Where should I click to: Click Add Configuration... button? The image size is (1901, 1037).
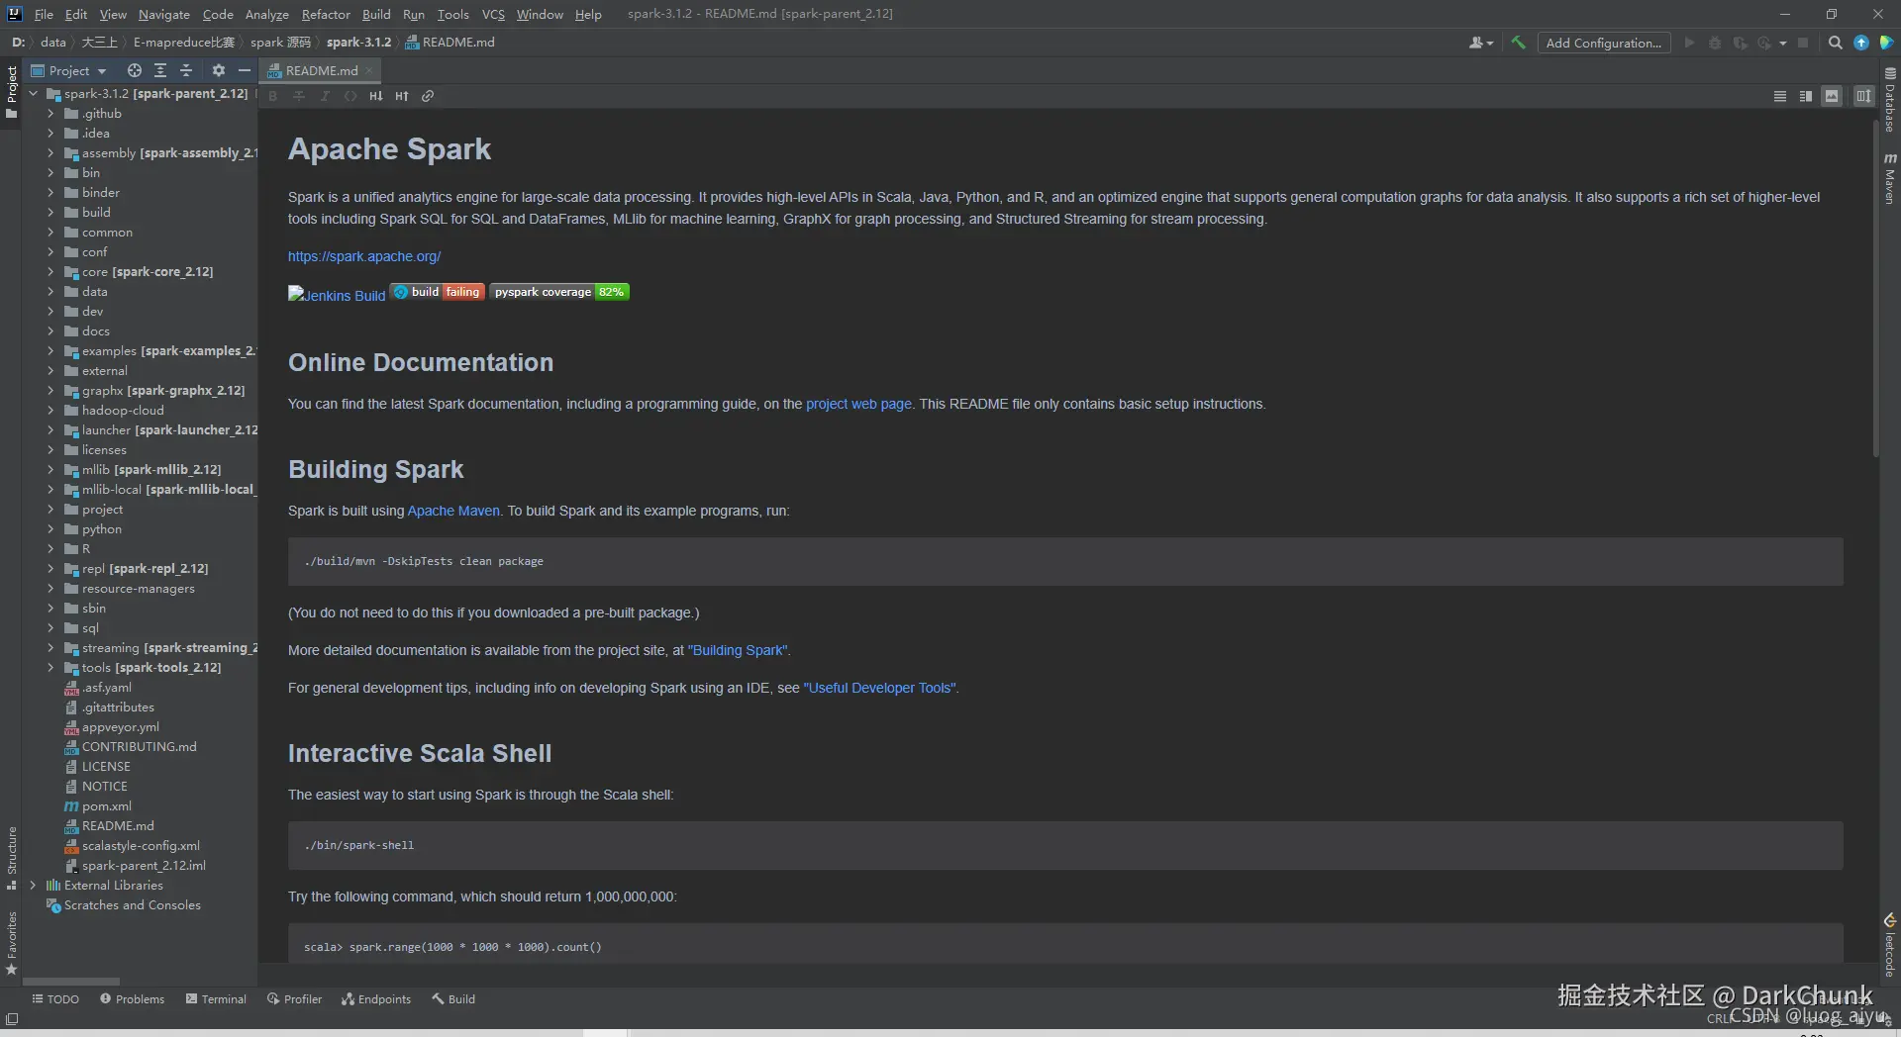click(1603, 43)
